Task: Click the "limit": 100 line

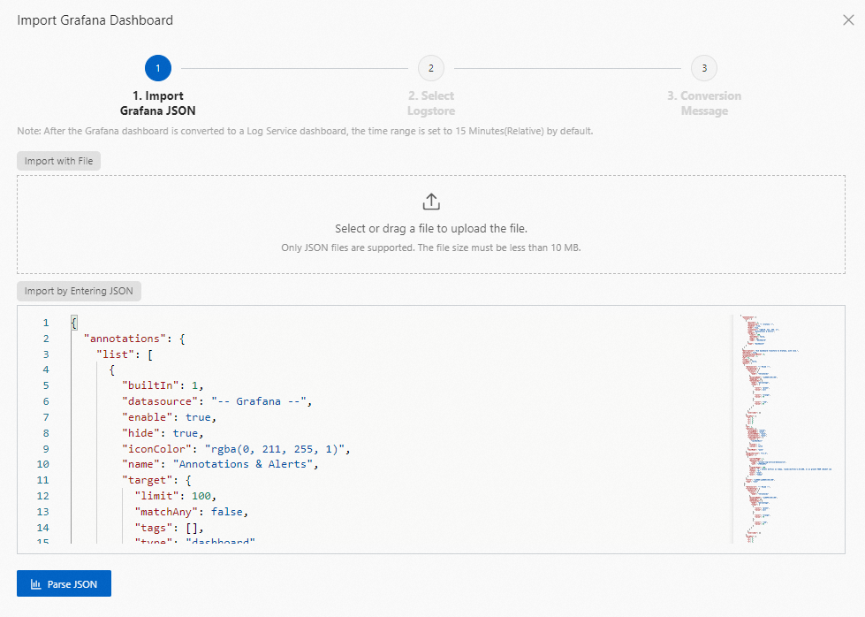Action: (x=176, y=496)
